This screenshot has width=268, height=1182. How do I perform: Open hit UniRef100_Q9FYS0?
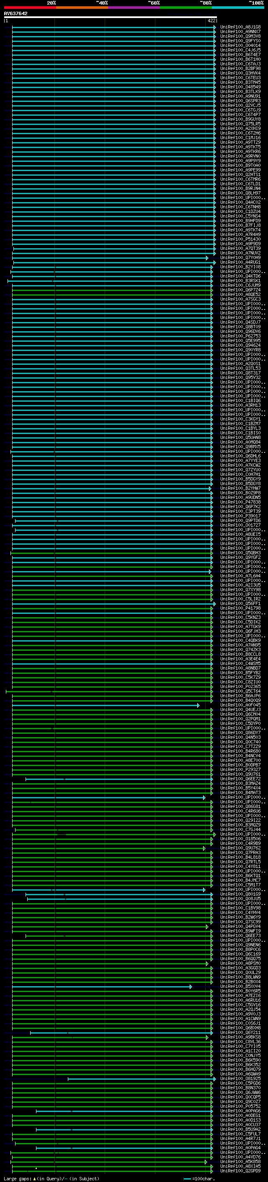[x=240, y=41]
